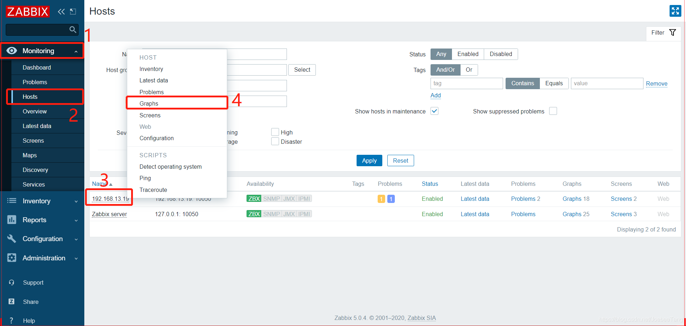Click Select button for host groups
686x326 pixels.
(x=302, y=70)
